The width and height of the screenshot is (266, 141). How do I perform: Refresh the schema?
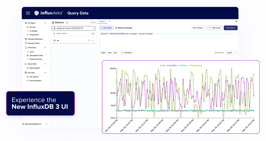point(67,23)
